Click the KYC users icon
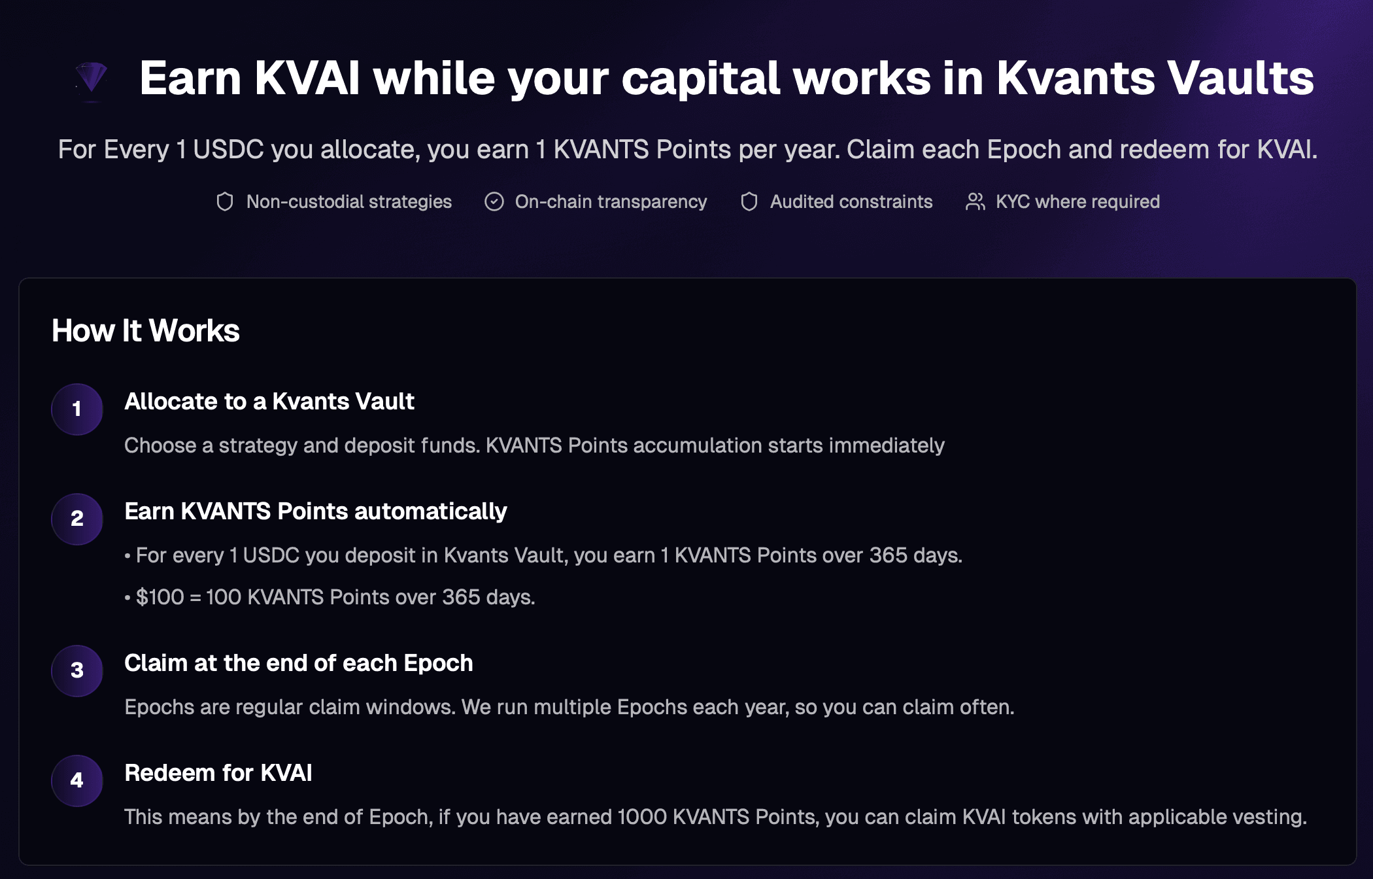1373x879 pixels. [975, 201]
